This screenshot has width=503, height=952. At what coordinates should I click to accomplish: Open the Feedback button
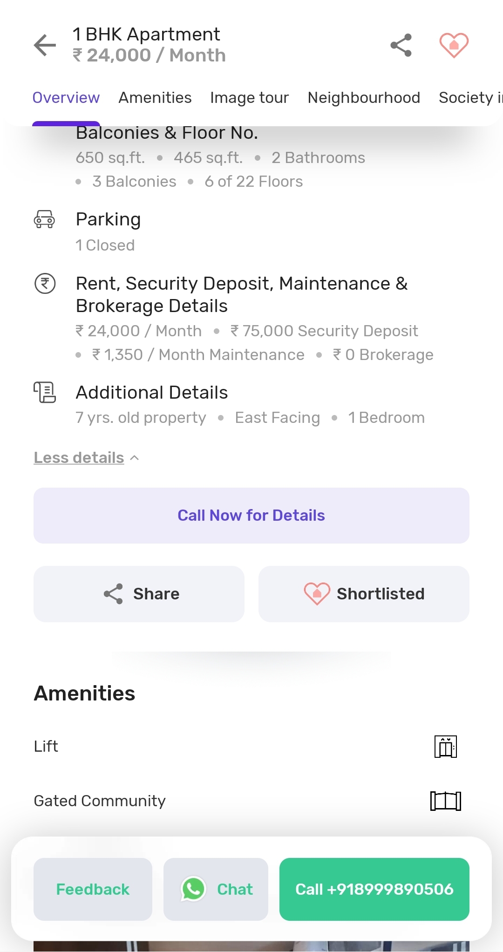tap(93, 889)
